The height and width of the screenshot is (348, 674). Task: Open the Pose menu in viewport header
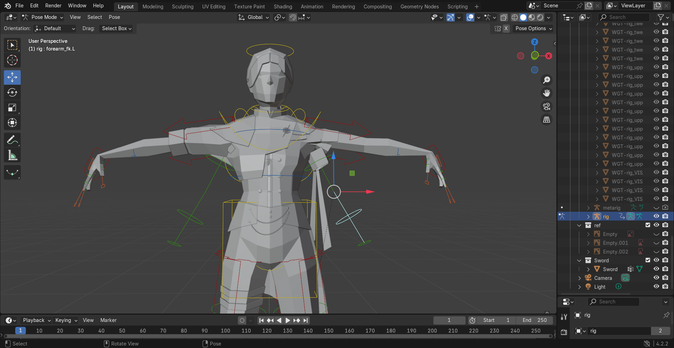click(x=114, y=17)
